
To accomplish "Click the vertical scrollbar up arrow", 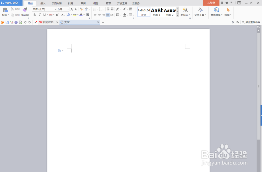I will click(259, 31).
